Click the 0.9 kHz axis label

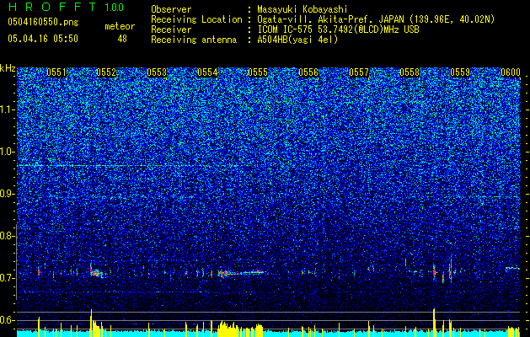click(x=8, y=194)
